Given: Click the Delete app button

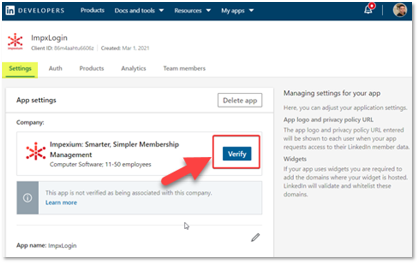Looking at the screenshot, I should (240, 100).
